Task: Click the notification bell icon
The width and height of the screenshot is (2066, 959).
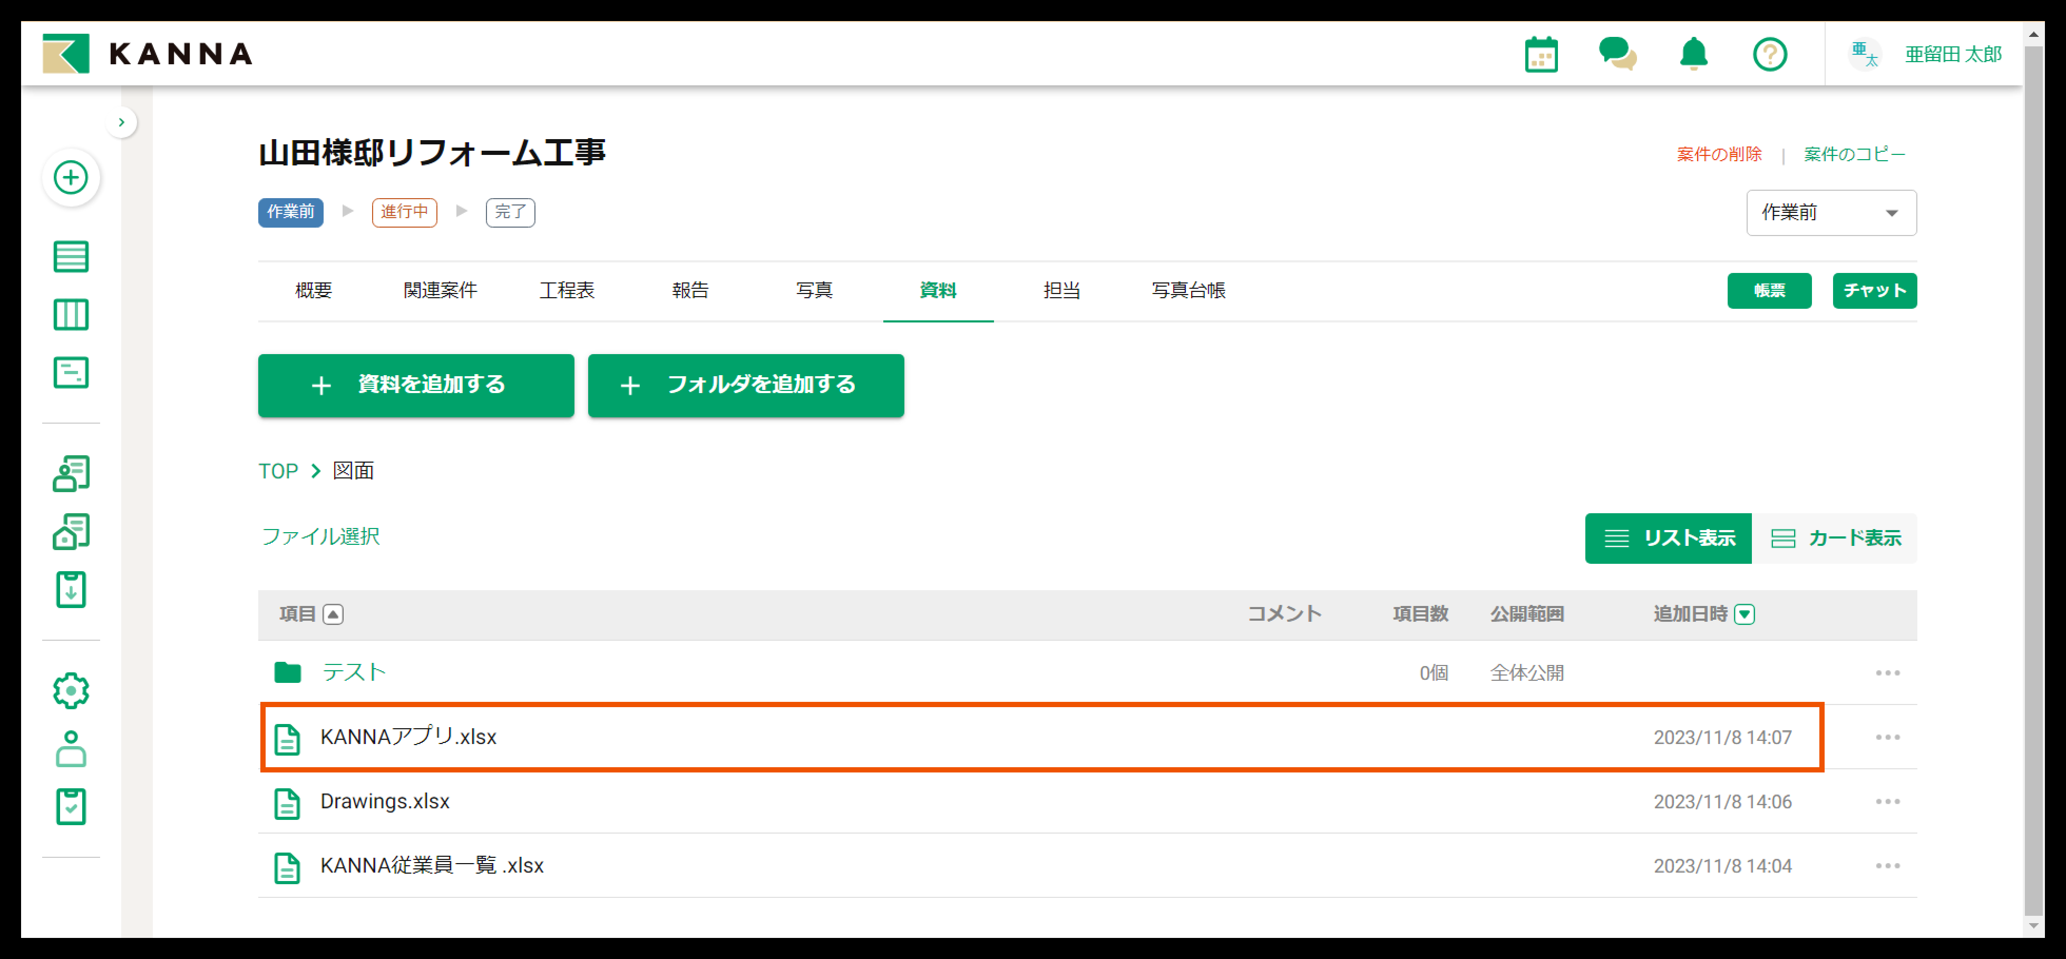Action: click(x=1693, y=54)
